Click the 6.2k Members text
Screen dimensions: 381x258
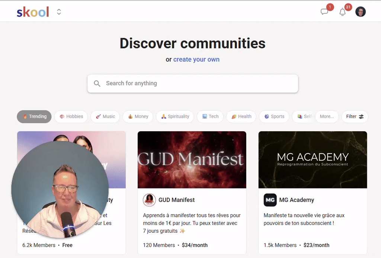tap(39, 245)
